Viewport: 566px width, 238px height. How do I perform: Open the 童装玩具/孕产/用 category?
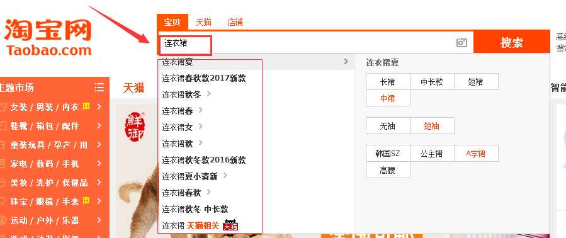point(48,145)
